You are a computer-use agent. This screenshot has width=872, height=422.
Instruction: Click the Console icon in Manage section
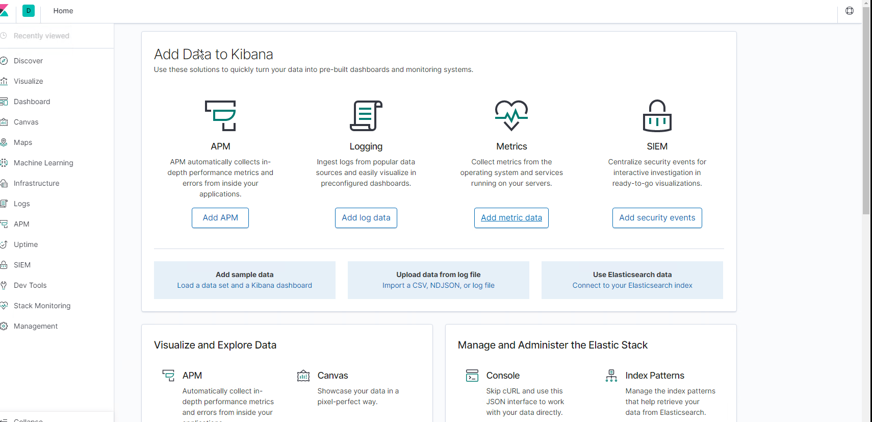pos(472,376)
